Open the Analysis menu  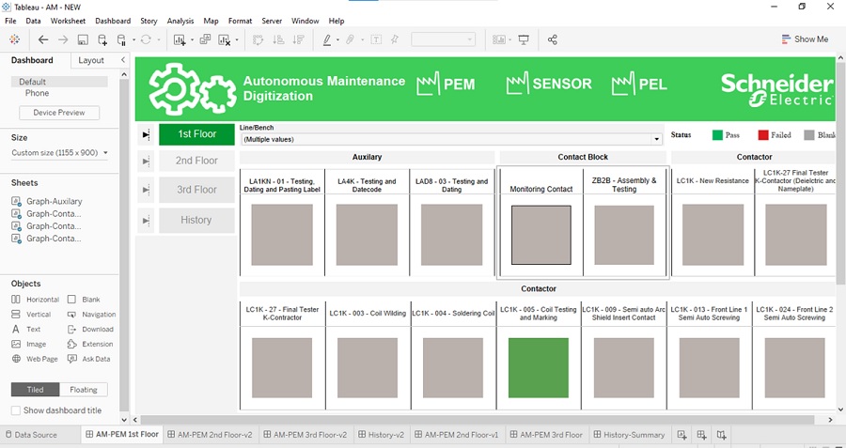[x=180, y=21]
